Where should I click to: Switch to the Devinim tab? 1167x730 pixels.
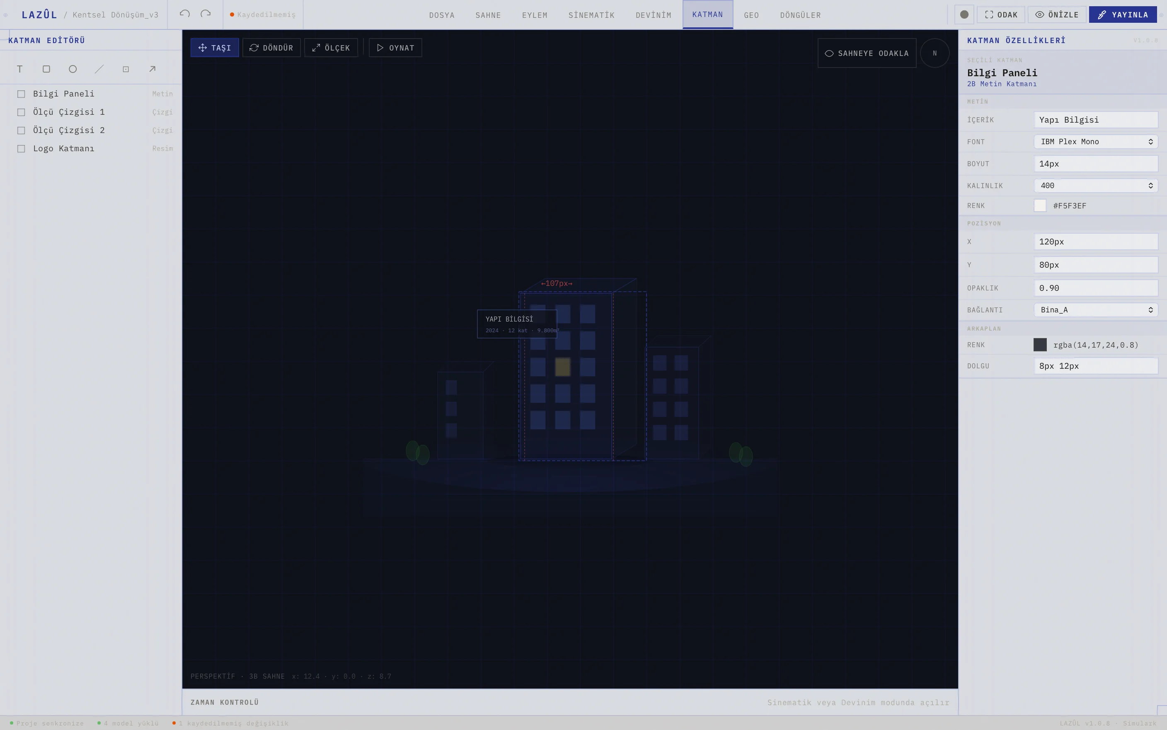[x=653, y=15]
